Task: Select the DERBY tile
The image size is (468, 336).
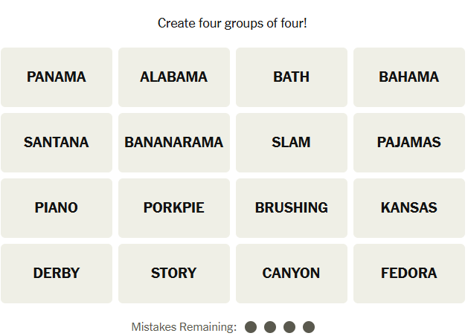Action: pyautogui.click(x=57, y=274)
